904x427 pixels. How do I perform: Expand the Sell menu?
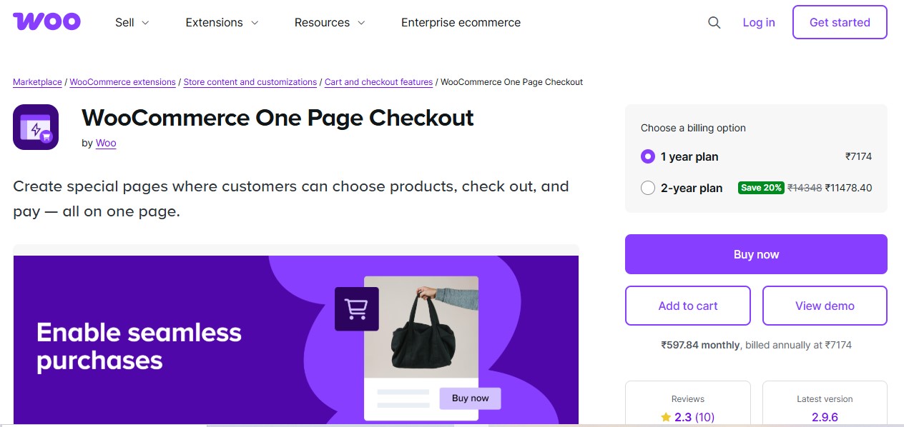[131, 22]
